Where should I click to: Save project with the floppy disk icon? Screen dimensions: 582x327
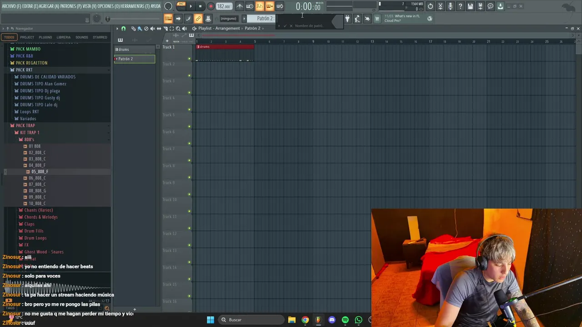point(470,6)
